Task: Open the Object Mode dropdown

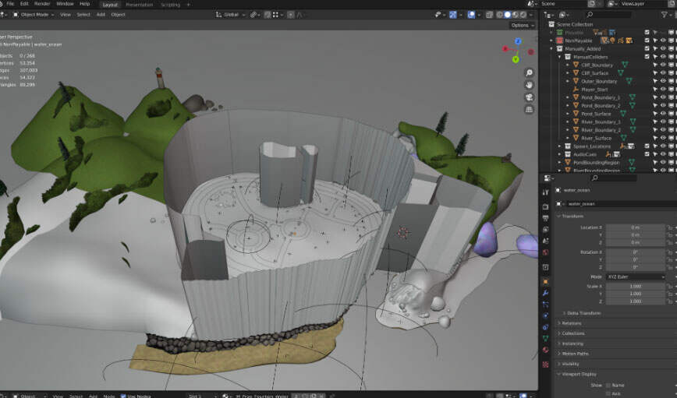Action: point(34,14)
